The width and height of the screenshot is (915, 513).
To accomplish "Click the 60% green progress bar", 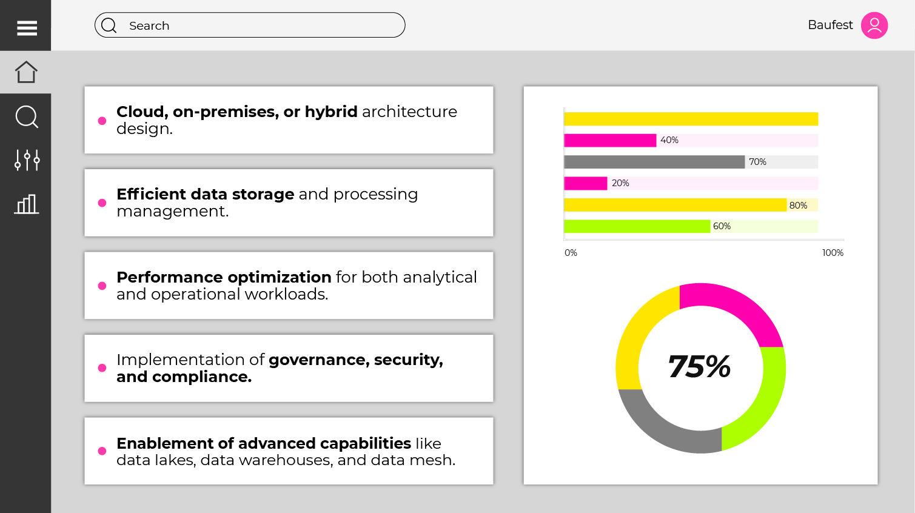I will click(x=637, y=226).
